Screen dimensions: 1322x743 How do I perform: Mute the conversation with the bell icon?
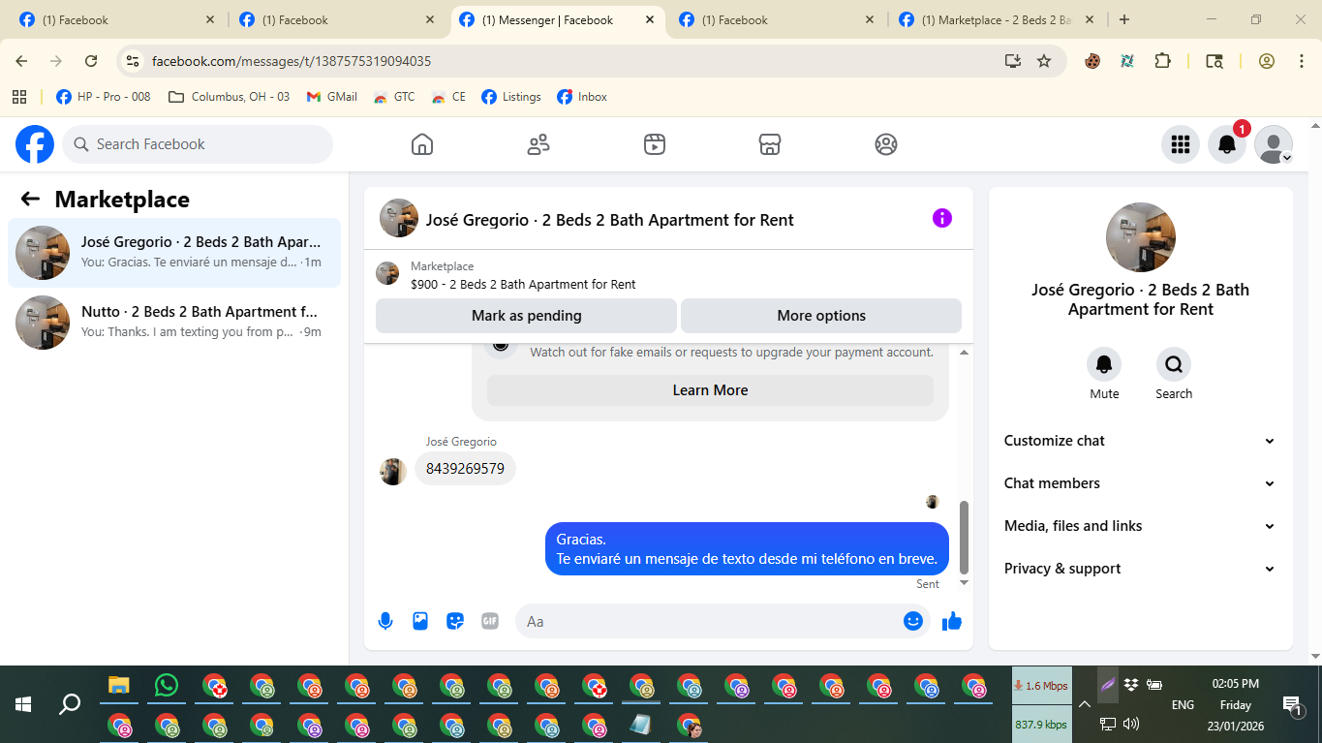click(1104, 364)
